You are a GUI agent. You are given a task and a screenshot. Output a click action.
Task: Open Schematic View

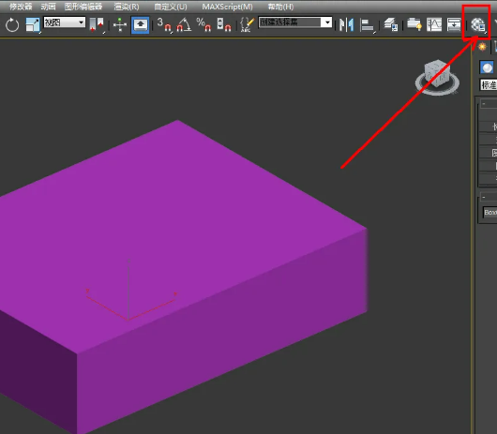pos(454,24)
